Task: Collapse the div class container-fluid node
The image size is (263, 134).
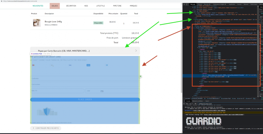Action: tap(196, 28)
